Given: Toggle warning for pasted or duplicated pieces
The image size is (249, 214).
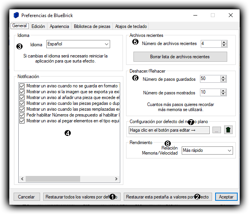Looking at the screenshot, I should [22, 103].
